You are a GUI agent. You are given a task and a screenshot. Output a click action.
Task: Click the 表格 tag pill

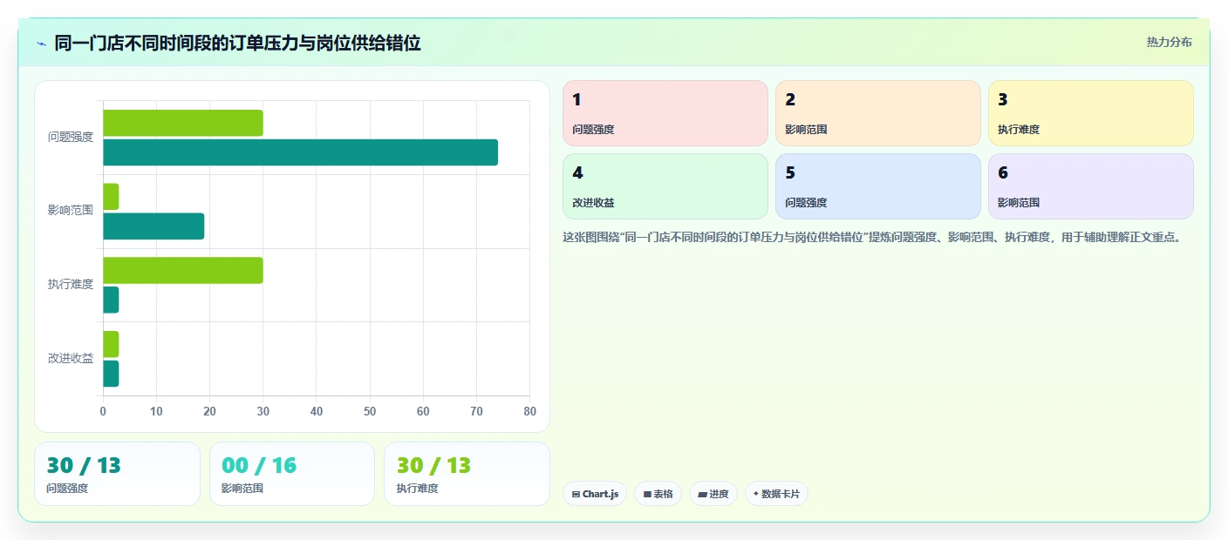point(658,494)
